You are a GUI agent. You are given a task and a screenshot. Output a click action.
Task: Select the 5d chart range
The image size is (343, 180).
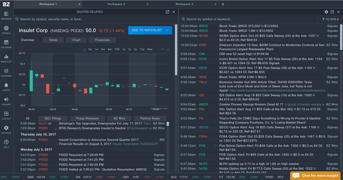[90, 49]
